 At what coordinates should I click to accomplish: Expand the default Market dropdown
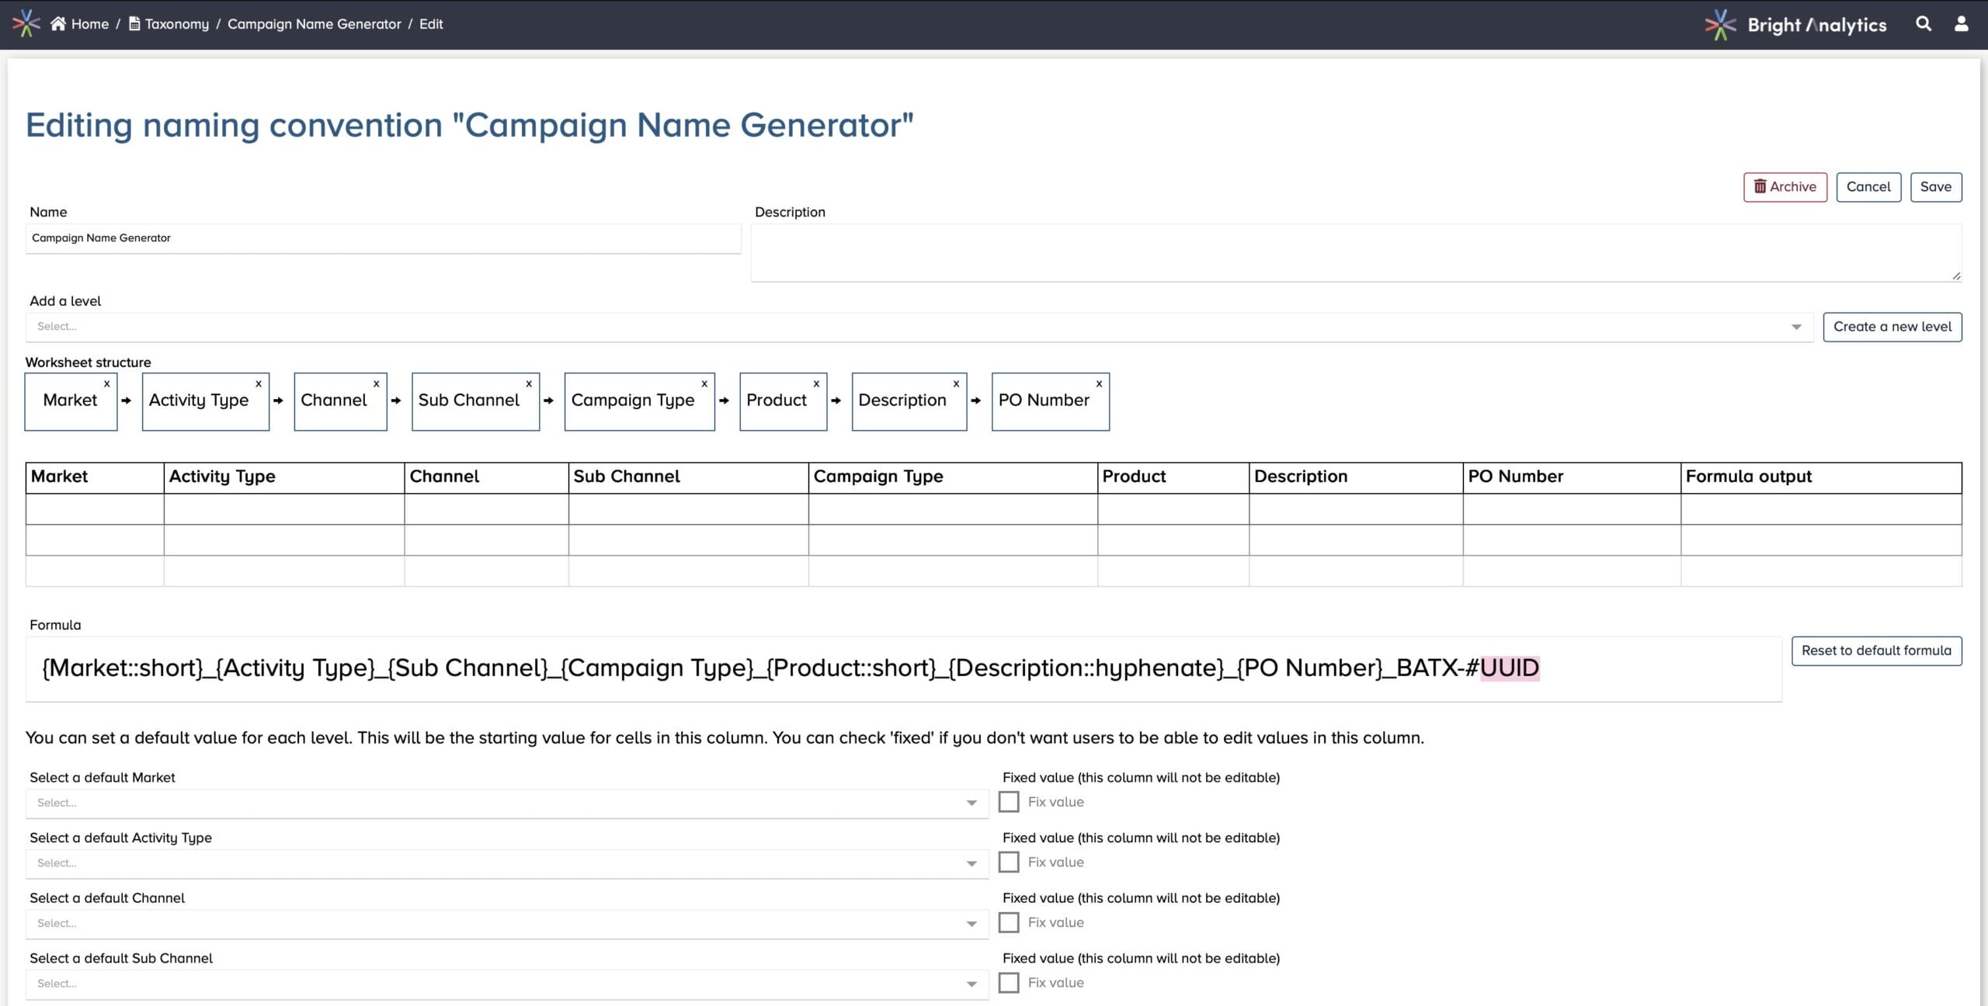point(506,803)
